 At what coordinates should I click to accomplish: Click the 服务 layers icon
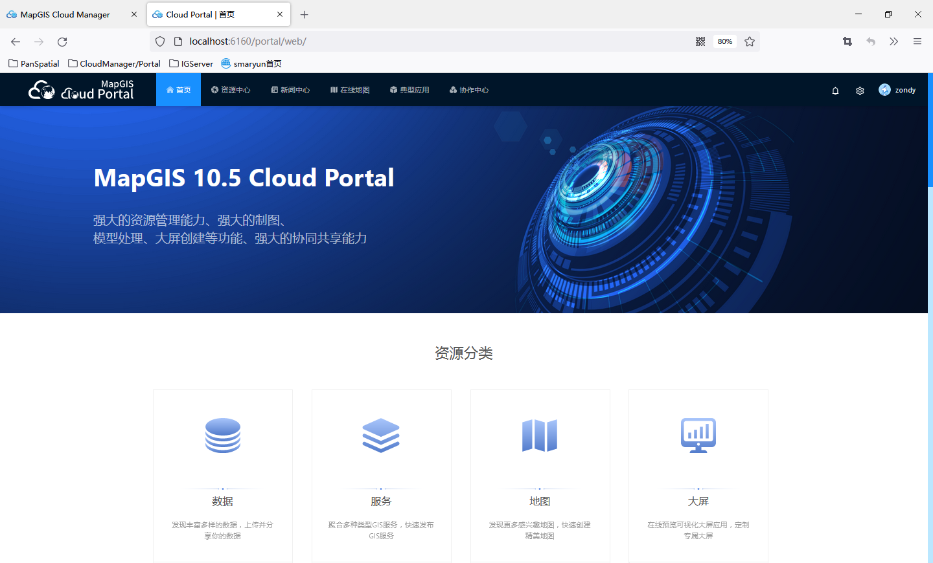381,435
